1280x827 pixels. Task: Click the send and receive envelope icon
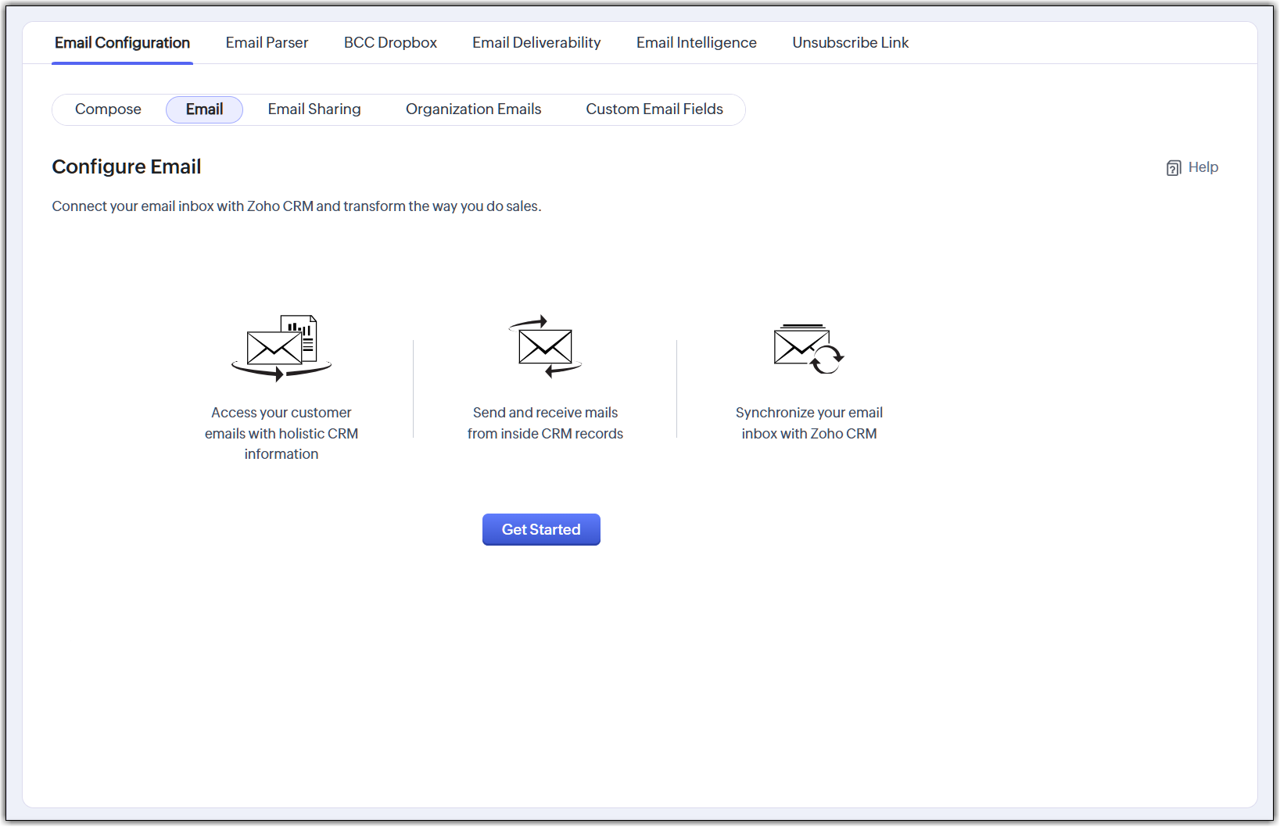click(x=545, y=347)
